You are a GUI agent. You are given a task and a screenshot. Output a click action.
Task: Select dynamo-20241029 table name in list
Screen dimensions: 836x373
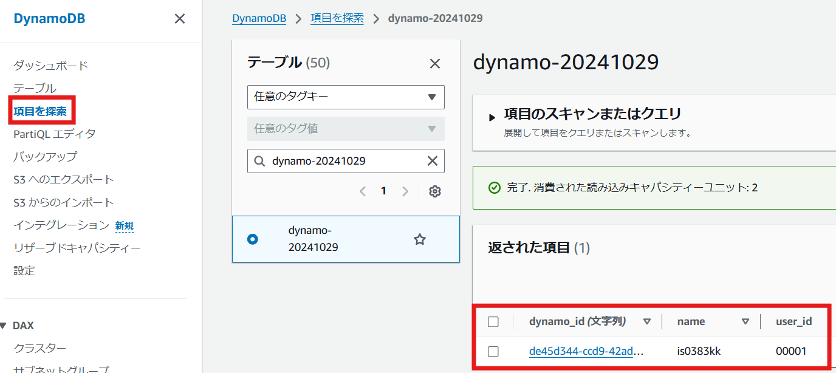pyautogui.click(x=313, y=239)
